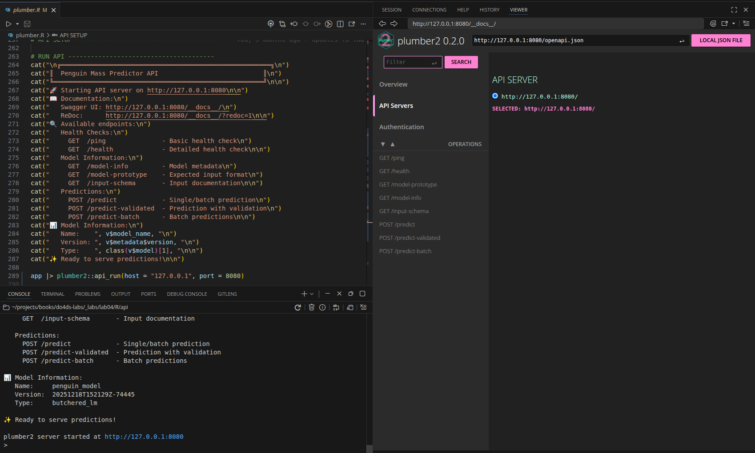Reload the viewer page
Screen dimensions: 755x453
tap(713, 24)
